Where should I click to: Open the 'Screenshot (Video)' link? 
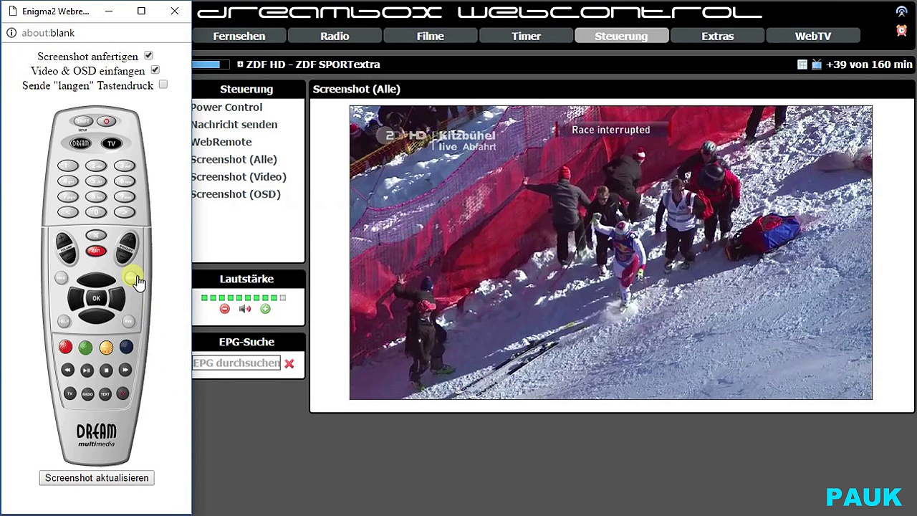pos(239,177)
